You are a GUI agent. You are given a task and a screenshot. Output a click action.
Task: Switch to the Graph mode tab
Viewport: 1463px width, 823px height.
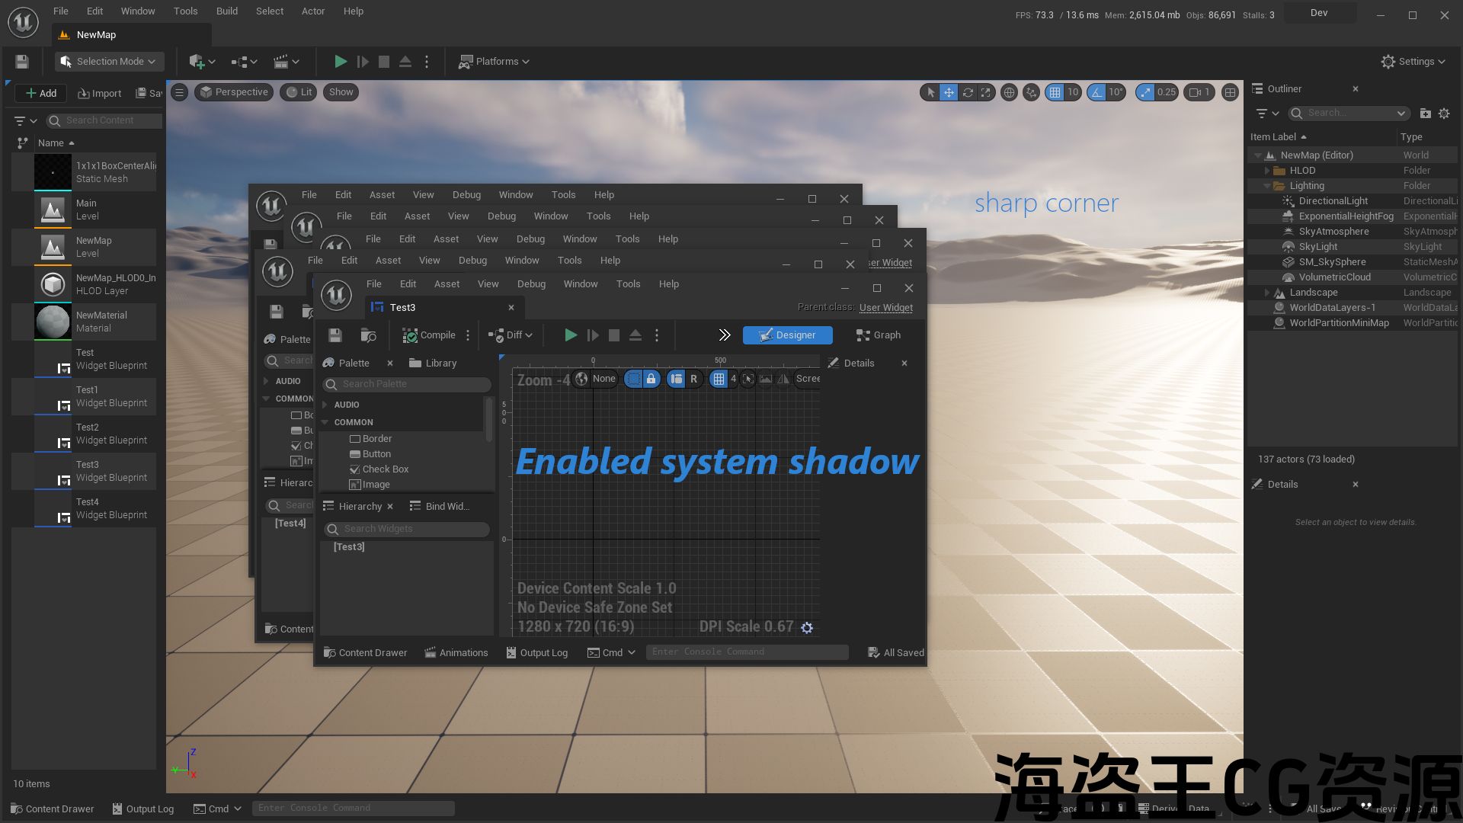(x=879, y=335)
